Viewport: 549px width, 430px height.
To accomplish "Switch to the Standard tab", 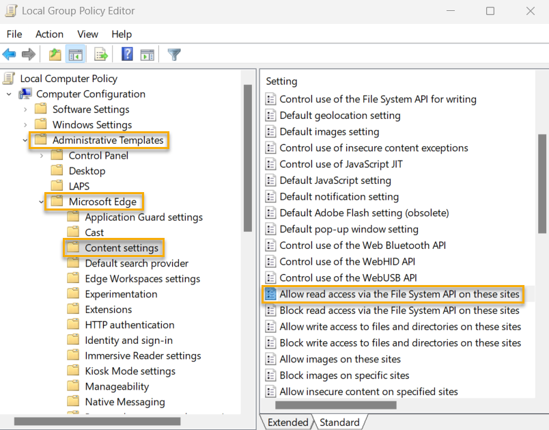I will click(x=339, y=422).
